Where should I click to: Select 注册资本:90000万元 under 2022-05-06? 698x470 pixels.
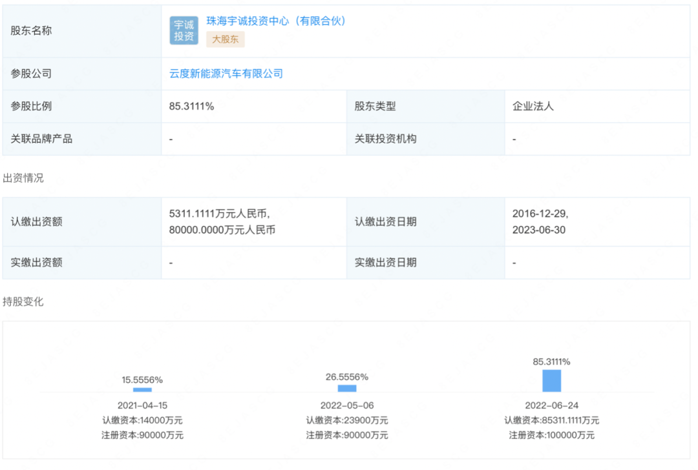[x=347, y=435]
